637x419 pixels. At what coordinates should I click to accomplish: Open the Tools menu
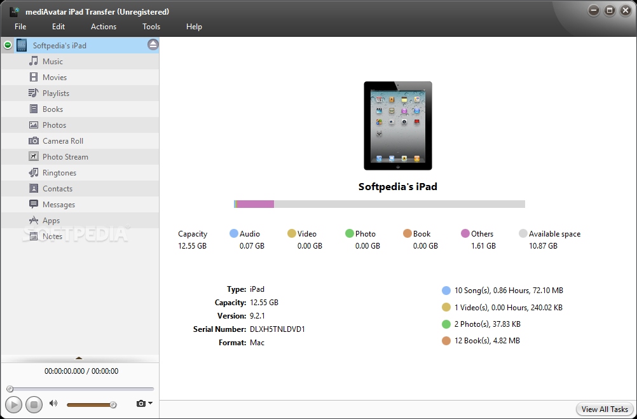(x=151, y=27)
